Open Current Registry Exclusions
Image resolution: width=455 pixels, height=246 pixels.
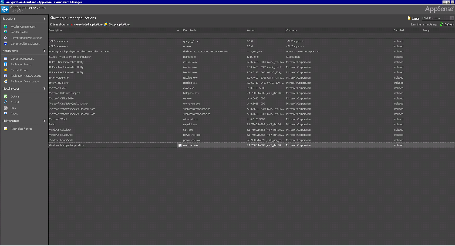(x=26, y=38)
